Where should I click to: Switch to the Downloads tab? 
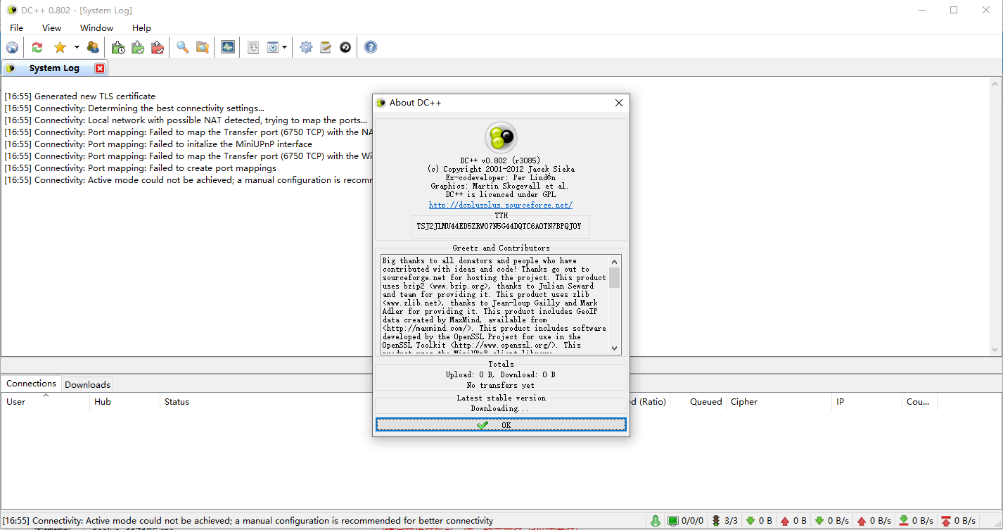(87, 385)
